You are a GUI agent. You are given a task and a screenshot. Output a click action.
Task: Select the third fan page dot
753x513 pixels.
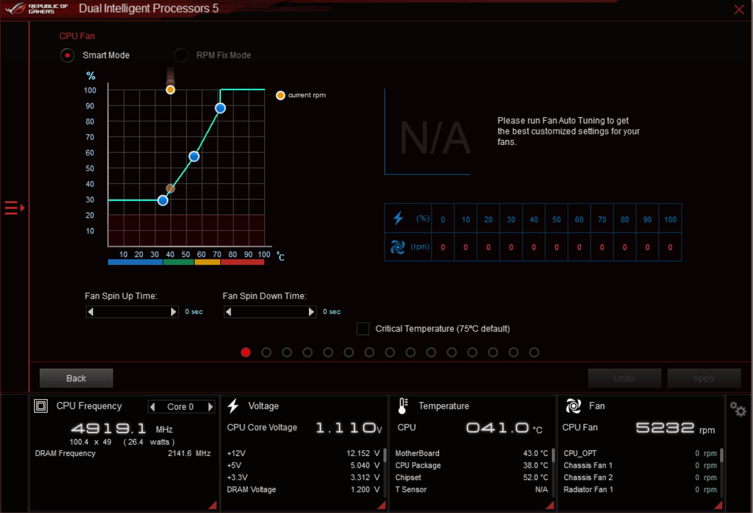(287, 353)
